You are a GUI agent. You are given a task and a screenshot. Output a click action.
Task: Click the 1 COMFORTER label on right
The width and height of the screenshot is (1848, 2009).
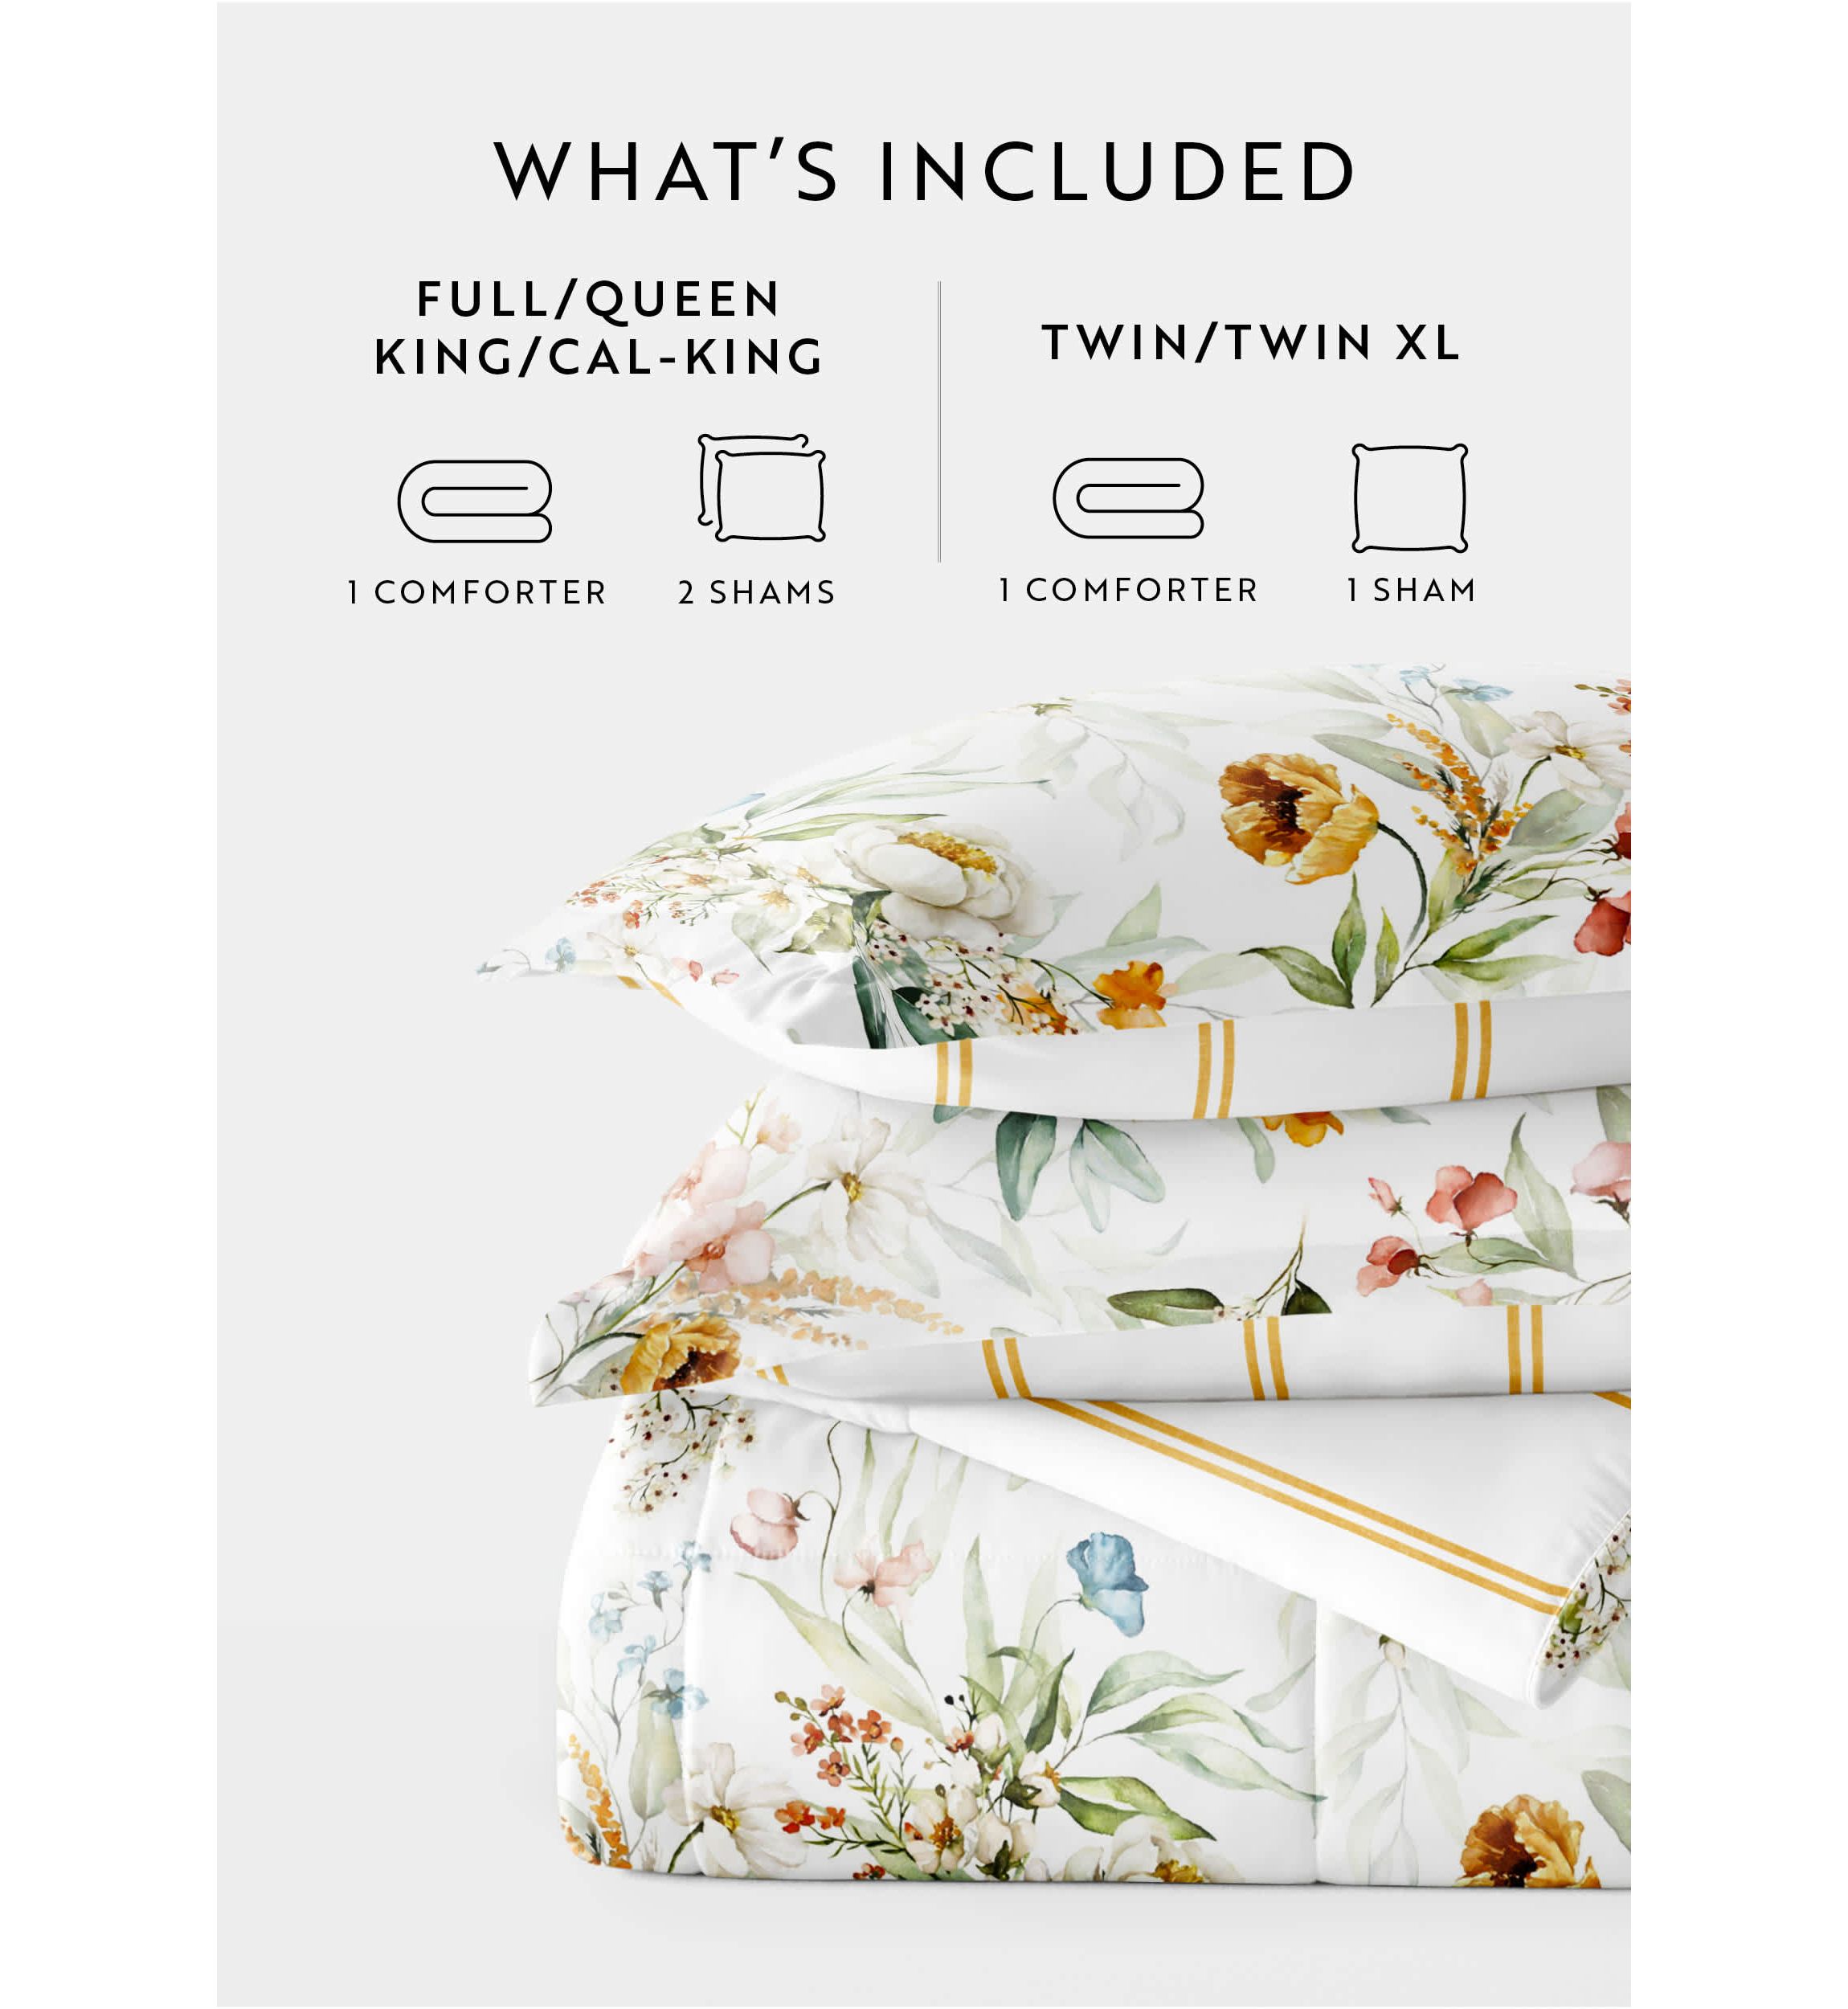(x=1128, y=590)
